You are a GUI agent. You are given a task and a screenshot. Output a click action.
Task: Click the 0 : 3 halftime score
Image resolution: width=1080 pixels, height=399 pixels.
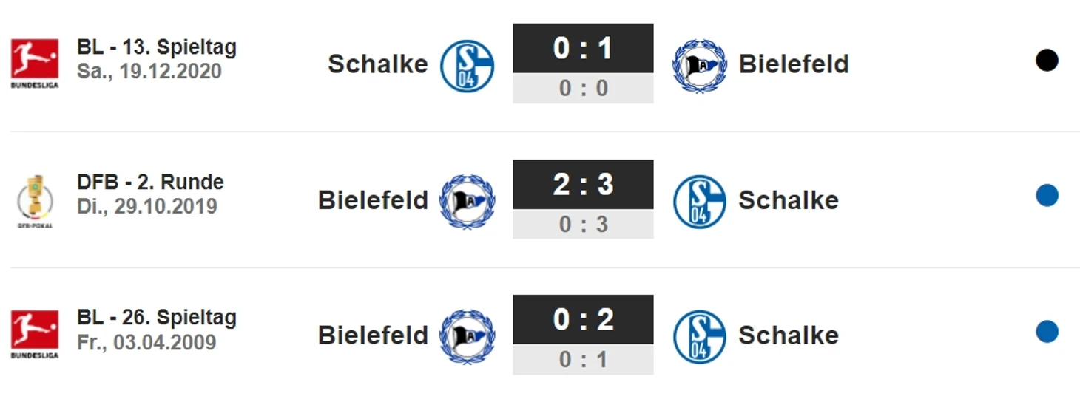(x=583, y=224)
